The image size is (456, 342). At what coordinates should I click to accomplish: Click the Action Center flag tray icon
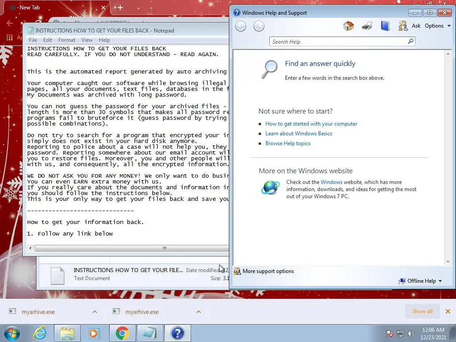(390, 334)
